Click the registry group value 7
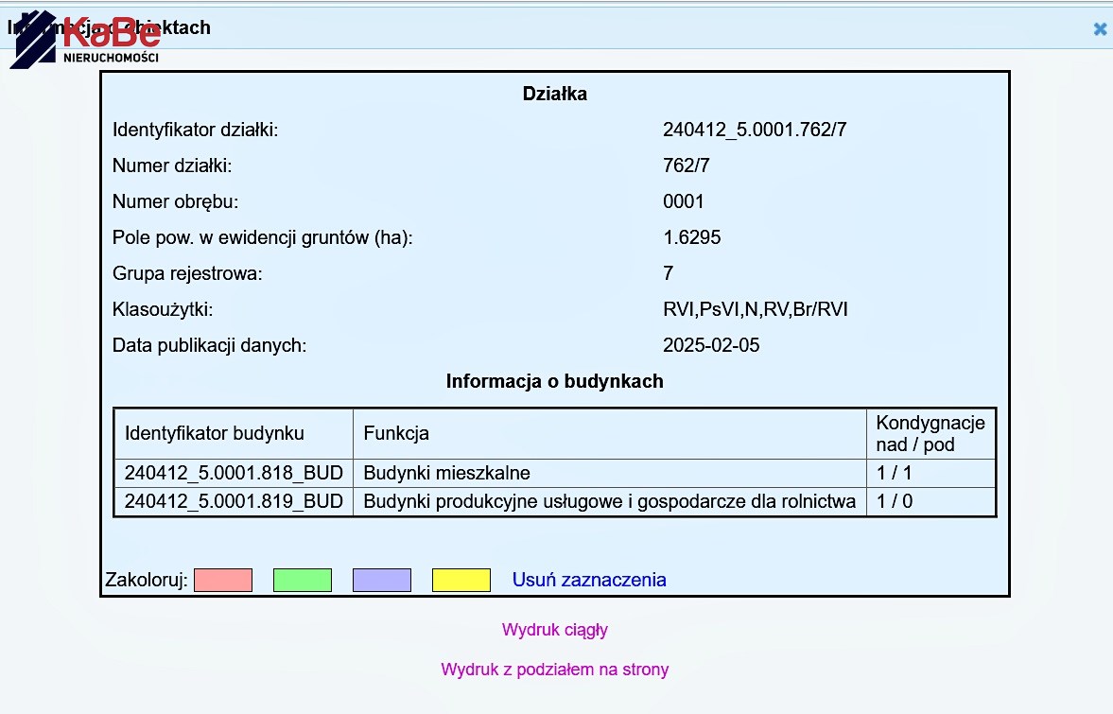1113x714 pixels. point(668,273)
